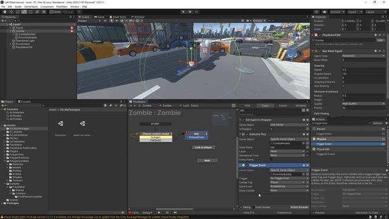Click PlayMaker FSM pause button
The height and width of the screenshot is (219, 389).
[x=167, y=212]
